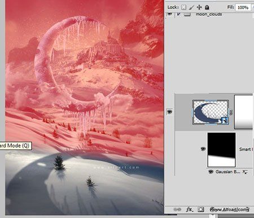Select the moon_clouds layer name
This screenshot has width=254, height=218.
coord(209,14)
